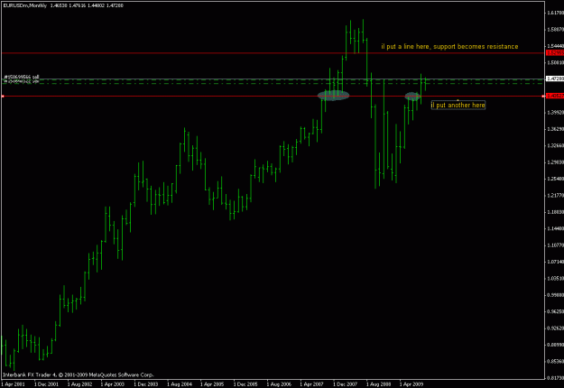Viewport: 564px width, 388px height.
Task: Click the '1 Dec 2001' date label
Action: pos(46,384)
